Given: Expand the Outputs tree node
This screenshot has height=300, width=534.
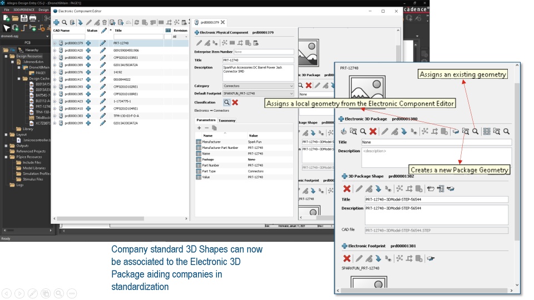Looking at the screenshot, I should pyautogui.click(x=6, y=146).
